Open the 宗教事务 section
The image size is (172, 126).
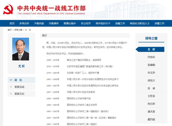[x=54, y=23]
